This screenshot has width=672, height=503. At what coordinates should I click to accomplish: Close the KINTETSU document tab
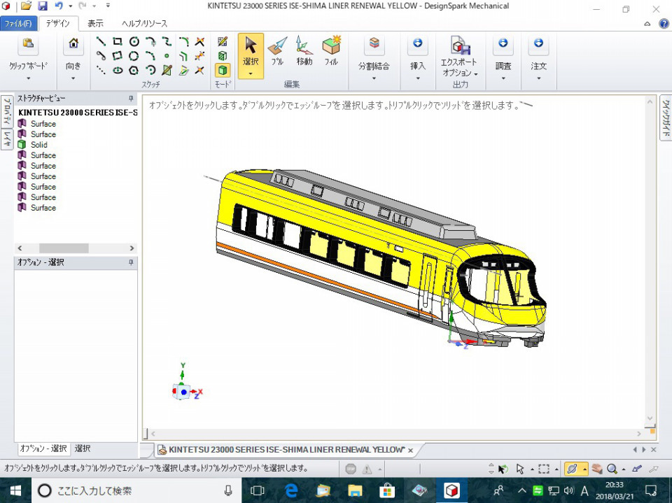click(411, 451)
